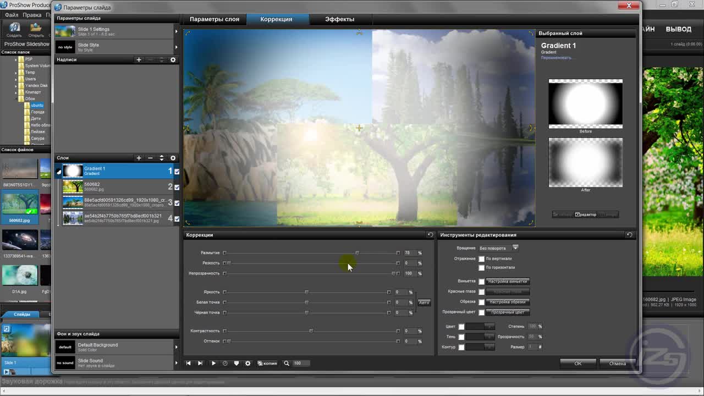704x396 pixels.
Task: Toggle visibility checkbox of layer 2
Action: point(177,187)
